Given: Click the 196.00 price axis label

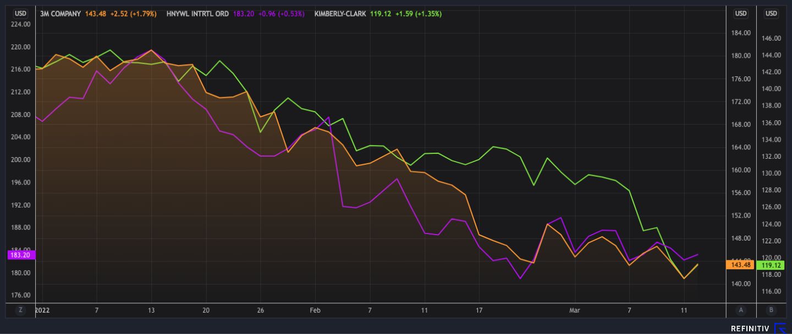Looking at the screenshot, I should click(20, 182).
